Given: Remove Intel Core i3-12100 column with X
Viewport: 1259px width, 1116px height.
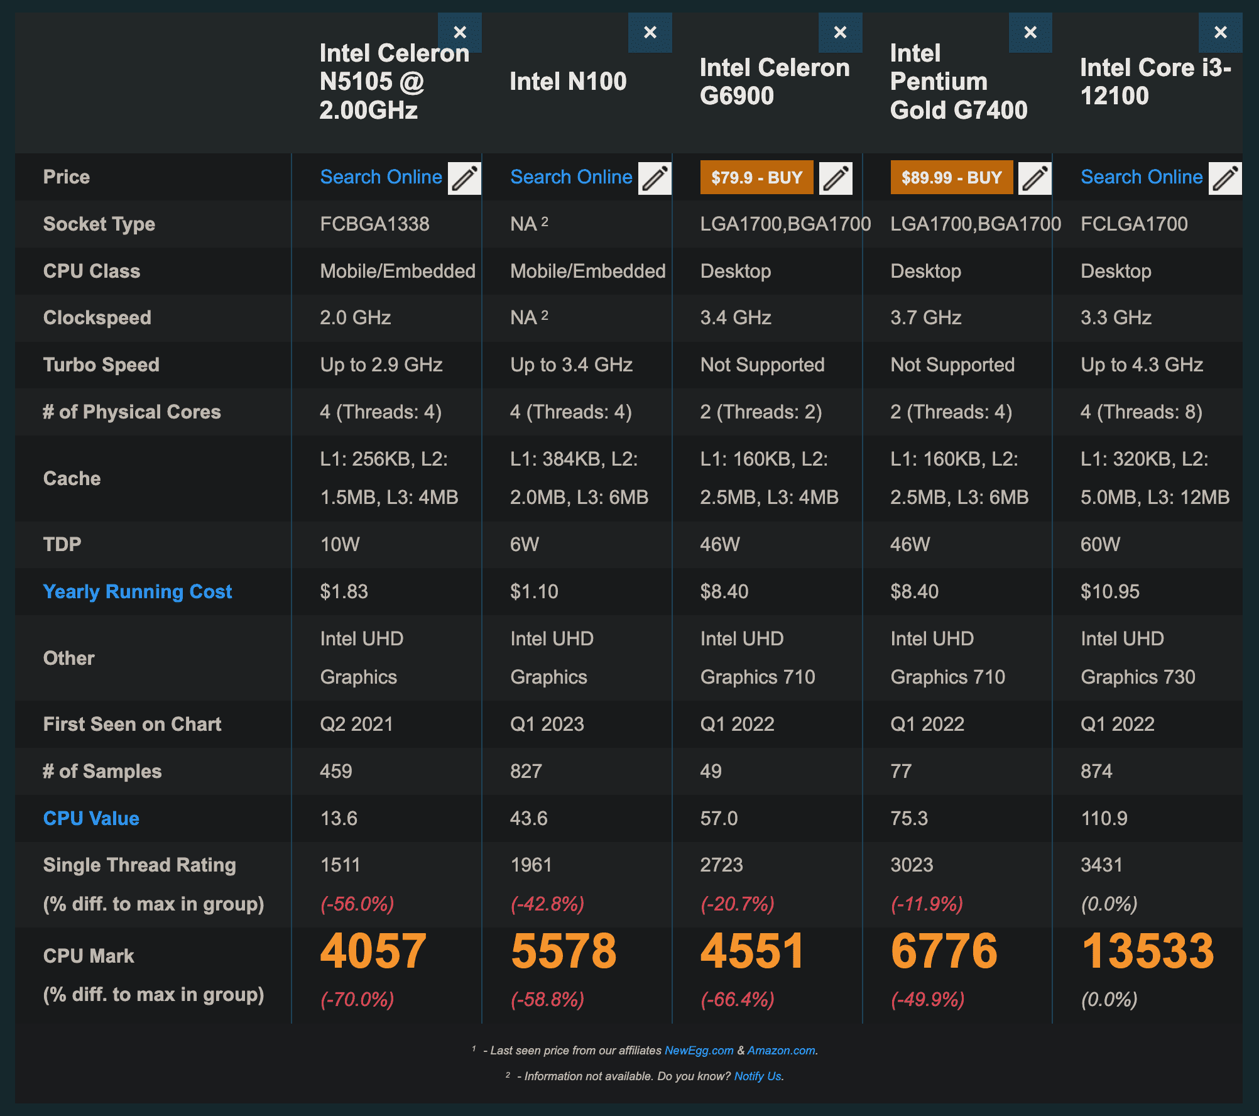Looking at the screenshot, I should [x=1221, y=33].
